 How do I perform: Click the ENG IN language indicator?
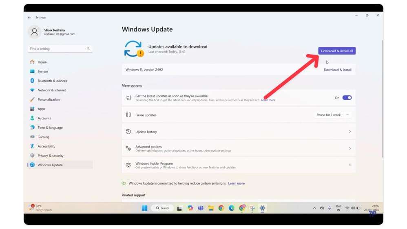click(338, 208)
